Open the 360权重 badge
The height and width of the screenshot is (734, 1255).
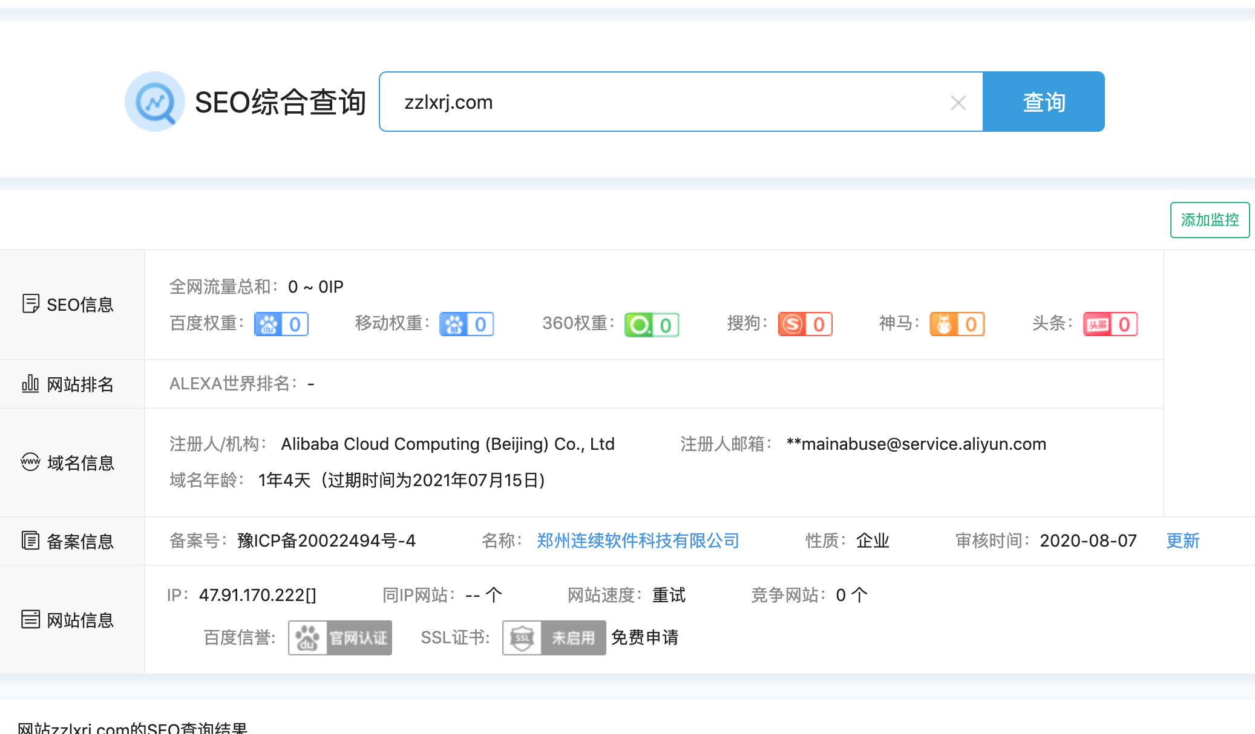[652, 325]
